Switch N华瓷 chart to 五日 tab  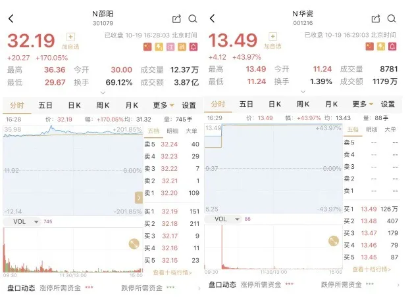point(246,104)
